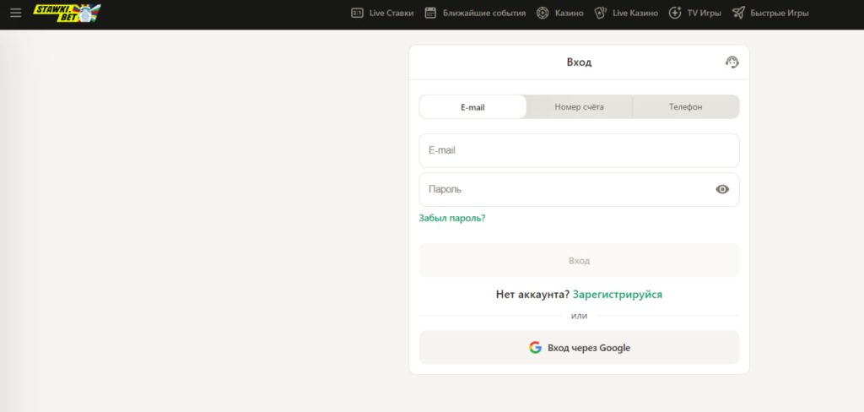
Task: Focus the E-mail input field
Action: click(579, 150)
